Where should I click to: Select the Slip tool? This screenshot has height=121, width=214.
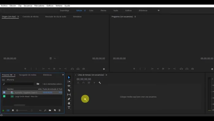coord(69,94)
